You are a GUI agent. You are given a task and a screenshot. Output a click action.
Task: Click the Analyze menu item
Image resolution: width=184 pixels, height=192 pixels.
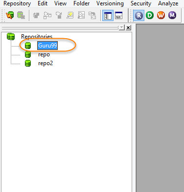point(168,3)
